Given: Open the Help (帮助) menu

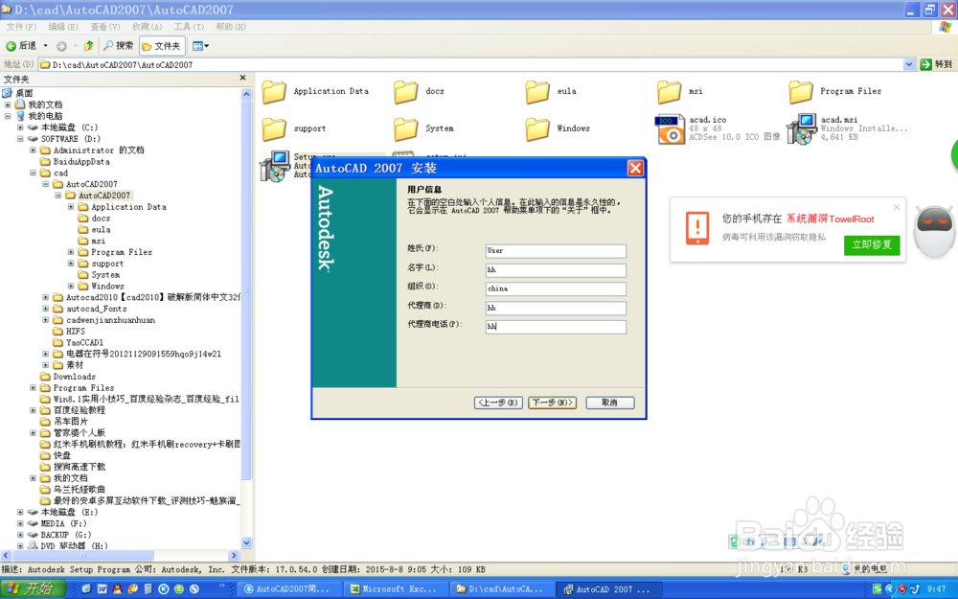Looking at the screenshot, I should point(230,27).
